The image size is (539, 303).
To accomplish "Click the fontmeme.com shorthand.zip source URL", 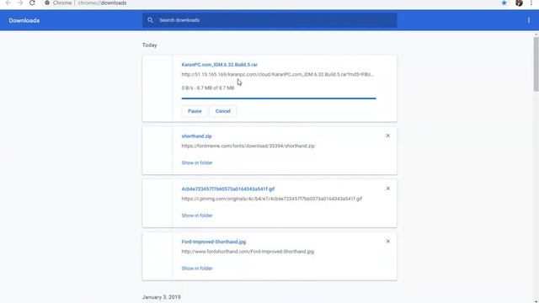I will coord(248,146).
